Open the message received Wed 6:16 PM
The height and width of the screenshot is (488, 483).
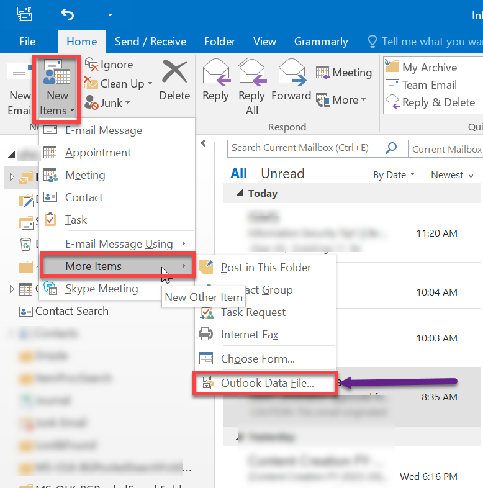pyautogui.click(x=351, y=468)
